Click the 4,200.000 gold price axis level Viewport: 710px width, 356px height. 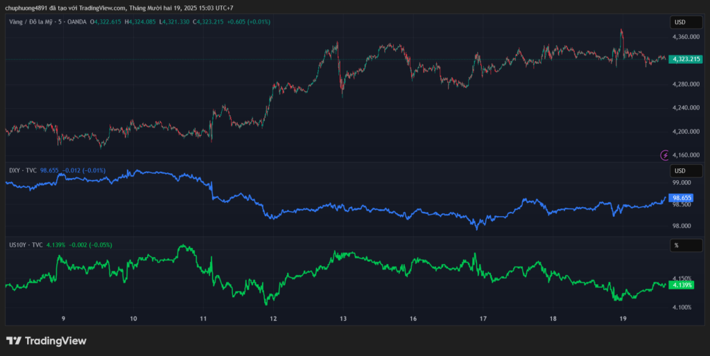pyautogui.click(x=686, y=132)
